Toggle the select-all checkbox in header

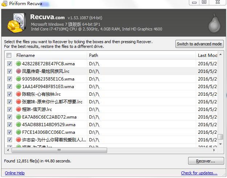(x=9, y=55)
